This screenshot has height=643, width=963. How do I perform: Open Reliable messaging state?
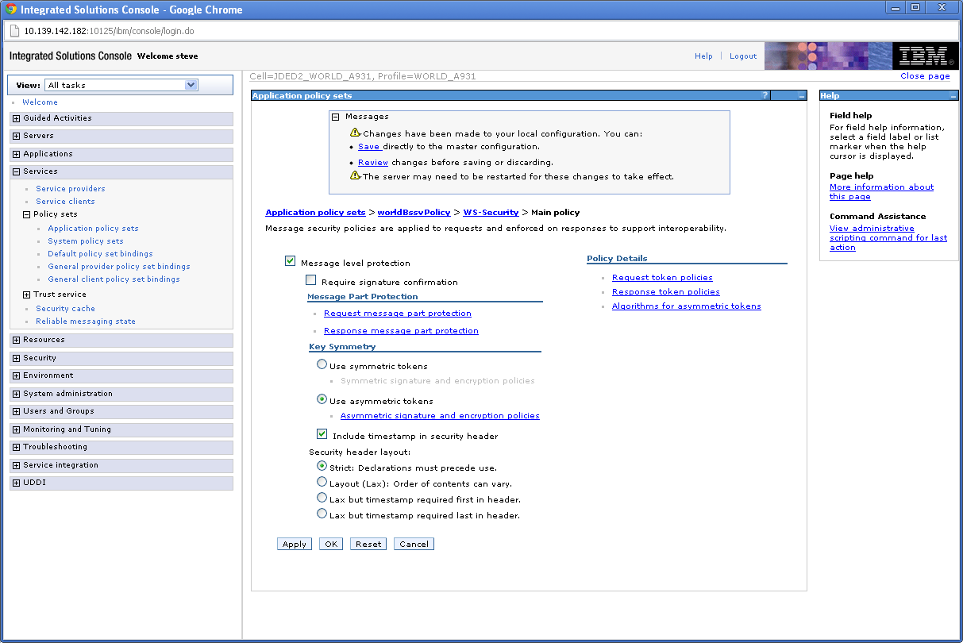(x=86, y=321)
